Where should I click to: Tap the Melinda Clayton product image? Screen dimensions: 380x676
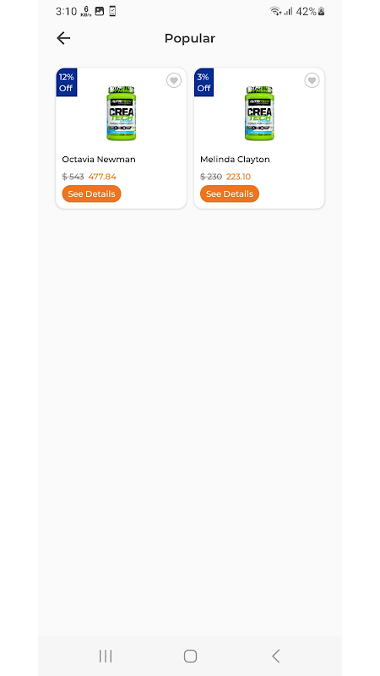pyautogui.click(x=259, y=113)
